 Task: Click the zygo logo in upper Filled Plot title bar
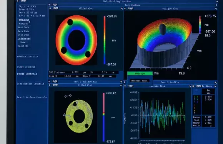(56, 8)
